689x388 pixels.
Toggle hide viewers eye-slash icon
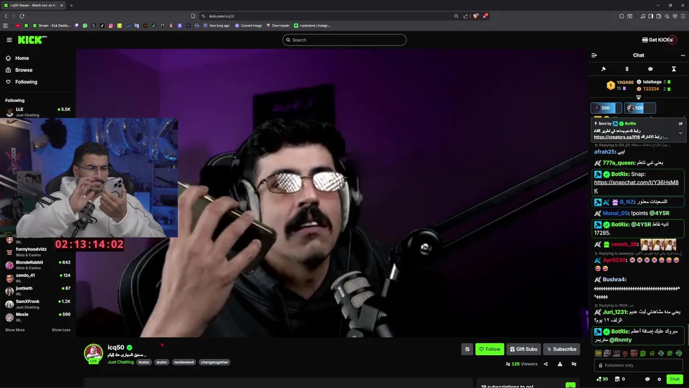574,364
